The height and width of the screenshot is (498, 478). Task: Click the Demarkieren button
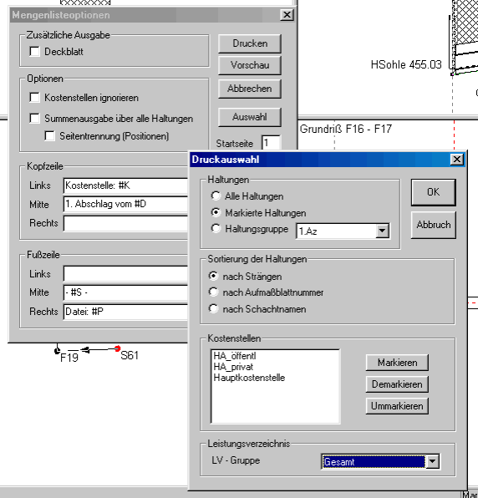[x=397, y=384]
